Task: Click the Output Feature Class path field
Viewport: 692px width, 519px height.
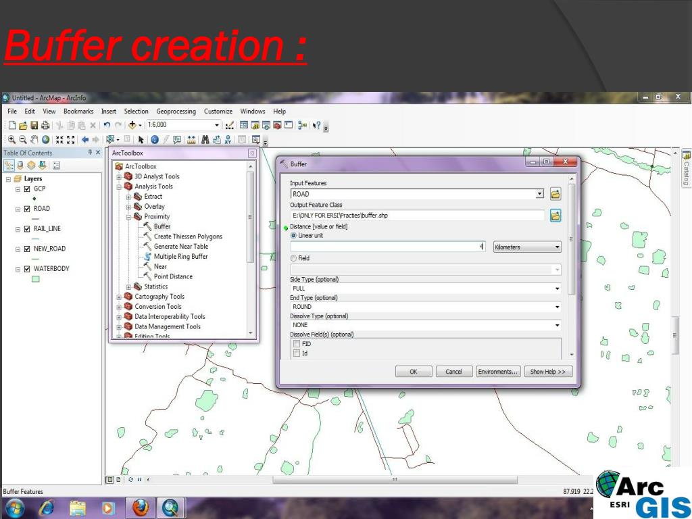Action: 418,216
